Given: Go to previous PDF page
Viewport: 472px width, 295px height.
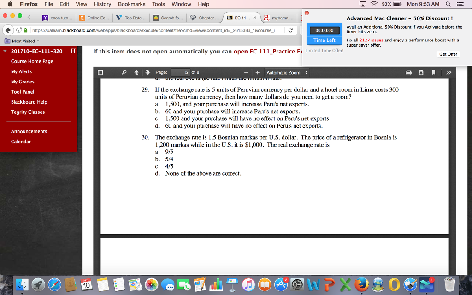Looking at the screenshot, I should 136,72.
